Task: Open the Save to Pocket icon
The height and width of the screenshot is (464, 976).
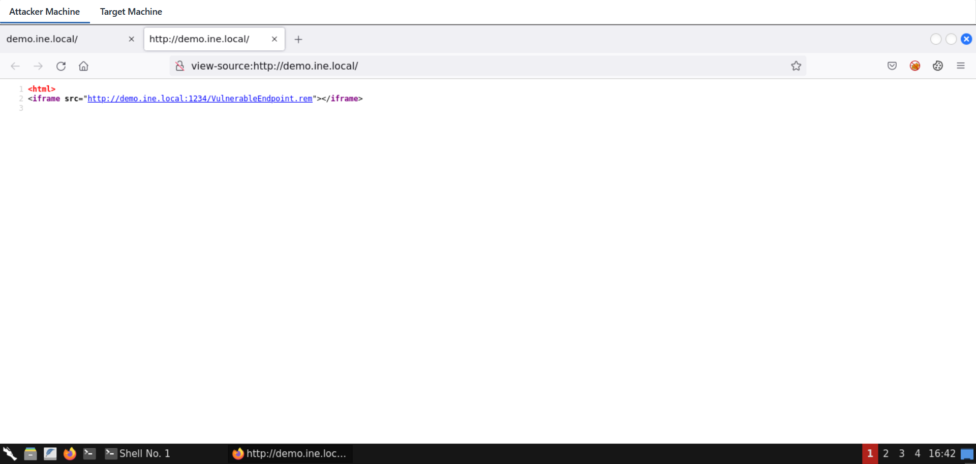Action: click(x=892, y=66)
